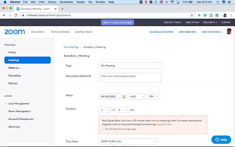The width and height of the screenshot is (235, 147).
Task: Open a new browser tab
Action: pos(62,9)
